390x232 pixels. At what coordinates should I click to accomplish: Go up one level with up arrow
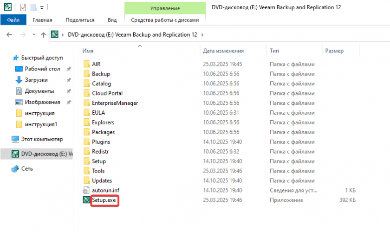pos(43,35)
